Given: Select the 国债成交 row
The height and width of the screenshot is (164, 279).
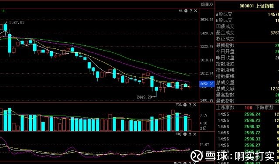Looking at the screenshot, I should 247,27.
